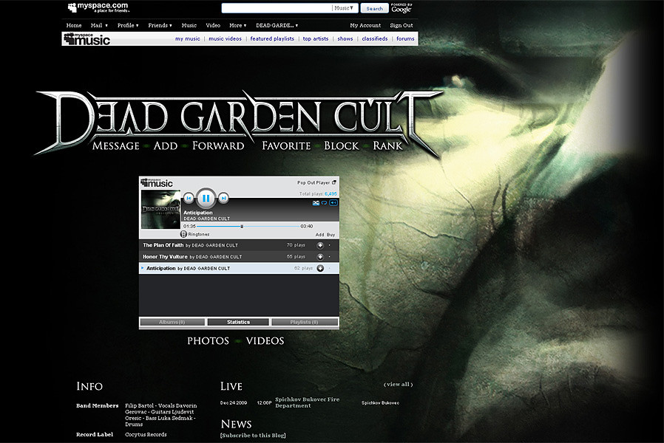The image size is (664, 443).
Task: Open Spichkov Bukovec Fire Department show
Action: click(x=308, y=402)
